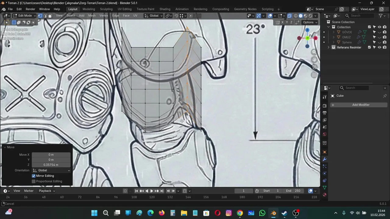390x219 pixels.
Task: Toggle the snapping magnet
Action: pyautogui.click(x=176, y=16)
